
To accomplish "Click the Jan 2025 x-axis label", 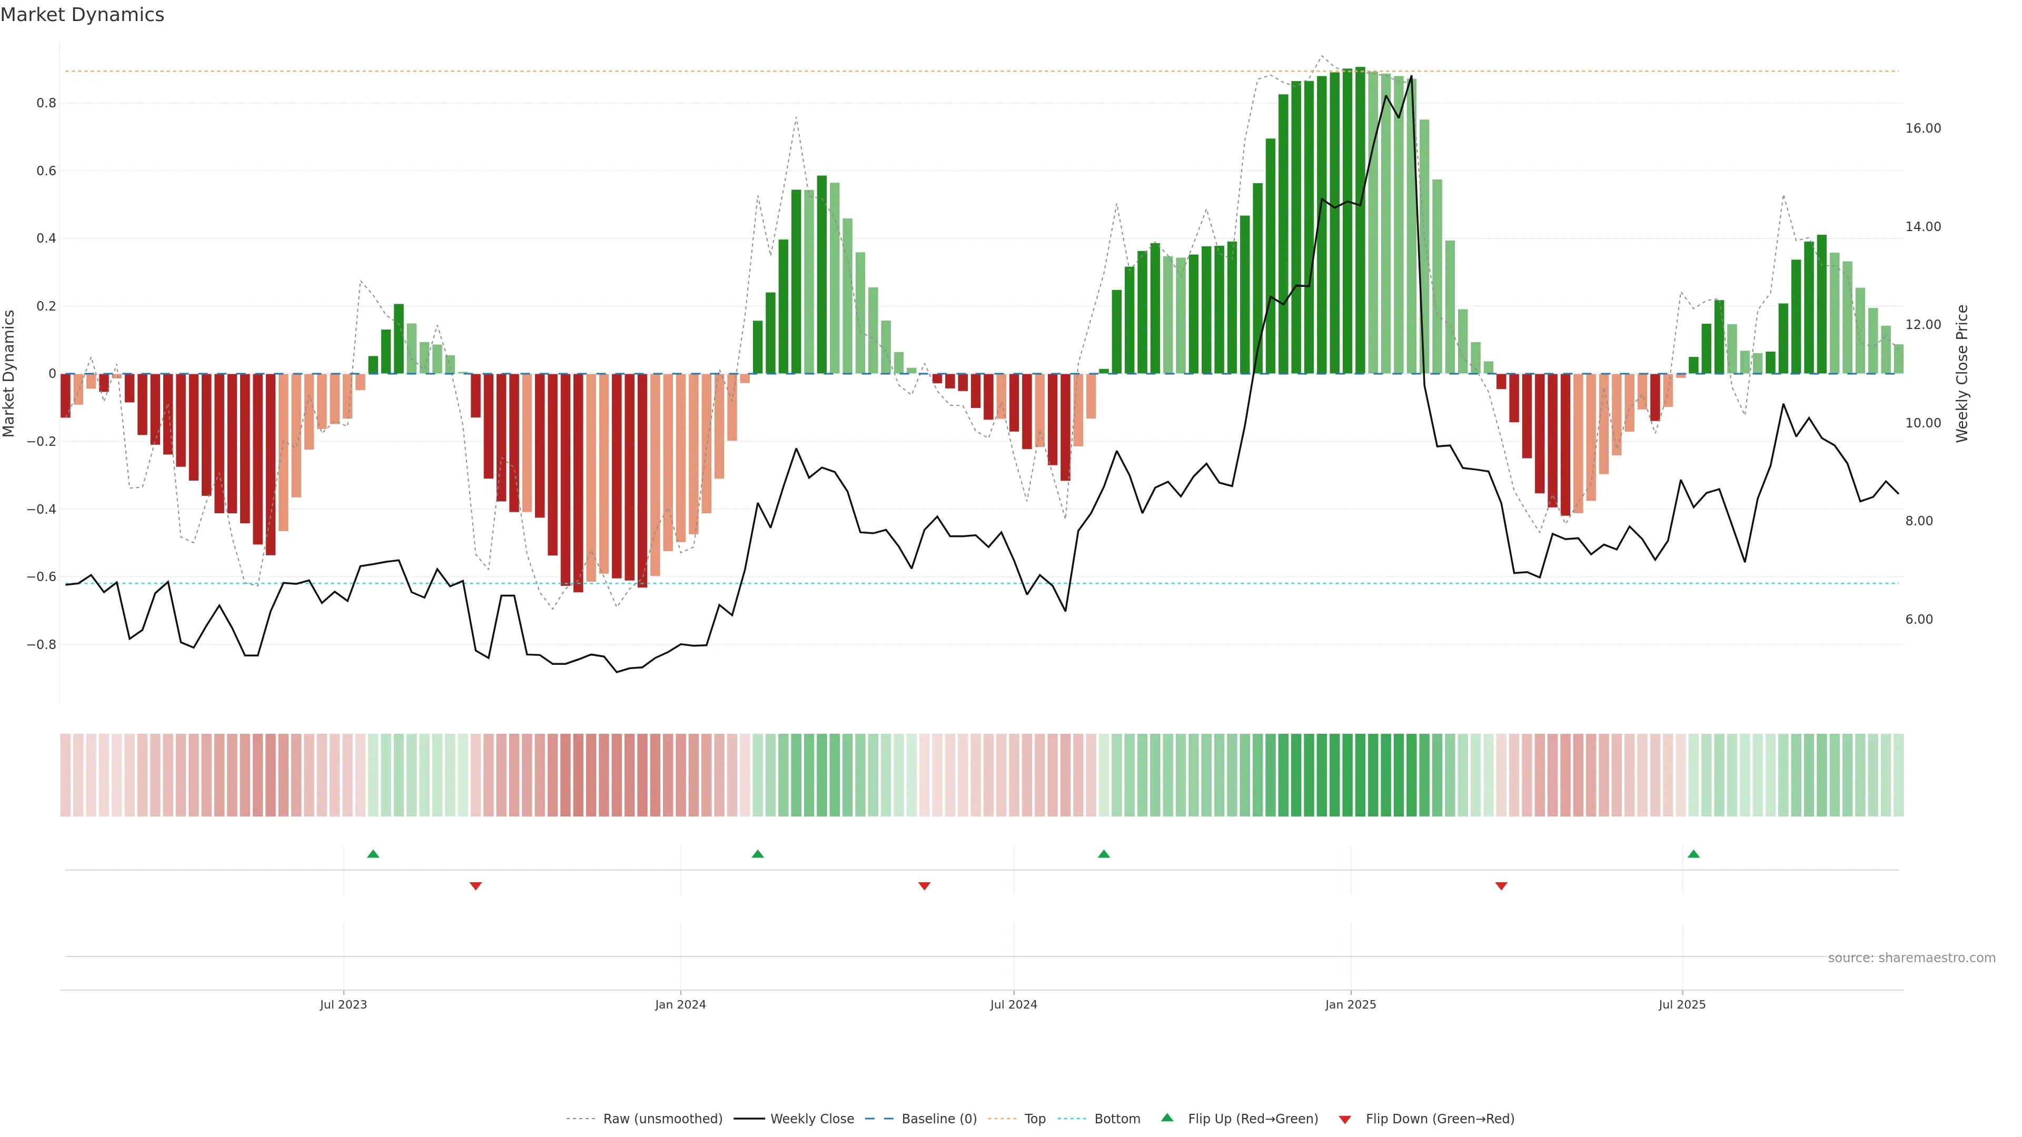I will point(1350,1004).
